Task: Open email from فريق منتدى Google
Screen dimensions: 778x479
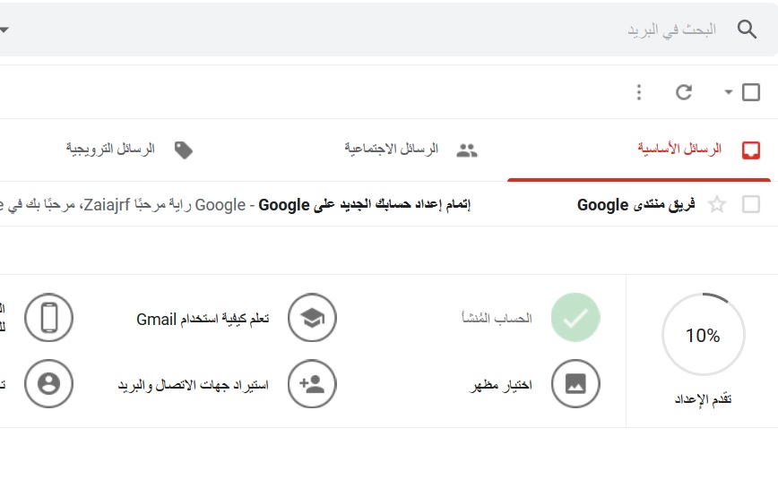Action: [636, 204]
